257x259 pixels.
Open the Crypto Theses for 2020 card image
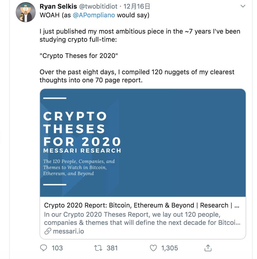[143, 143]
